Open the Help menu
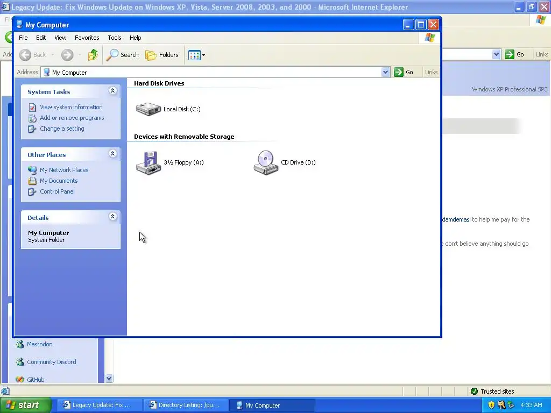551x413 pixels. (x=135, y=38)
